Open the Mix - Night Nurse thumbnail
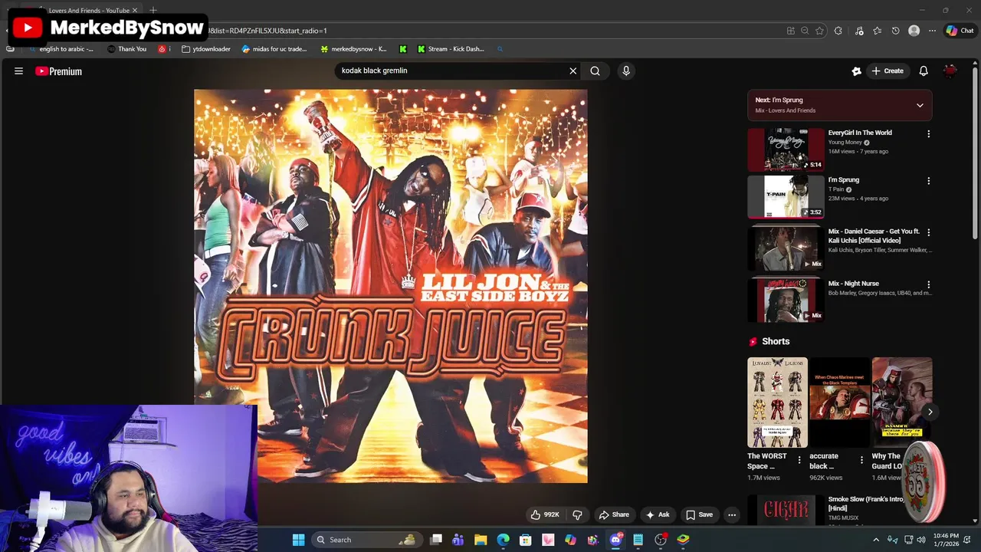Image resolution: width=981 pixels, height=552 pixels. (786, 301)
